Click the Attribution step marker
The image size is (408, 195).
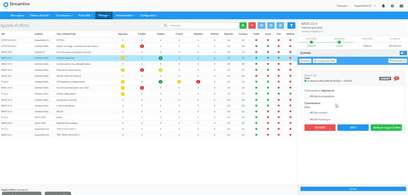point(395,42)
